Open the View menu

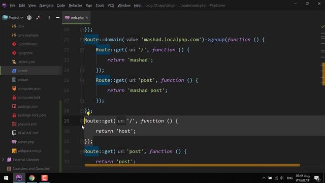[x=32, y=6]
